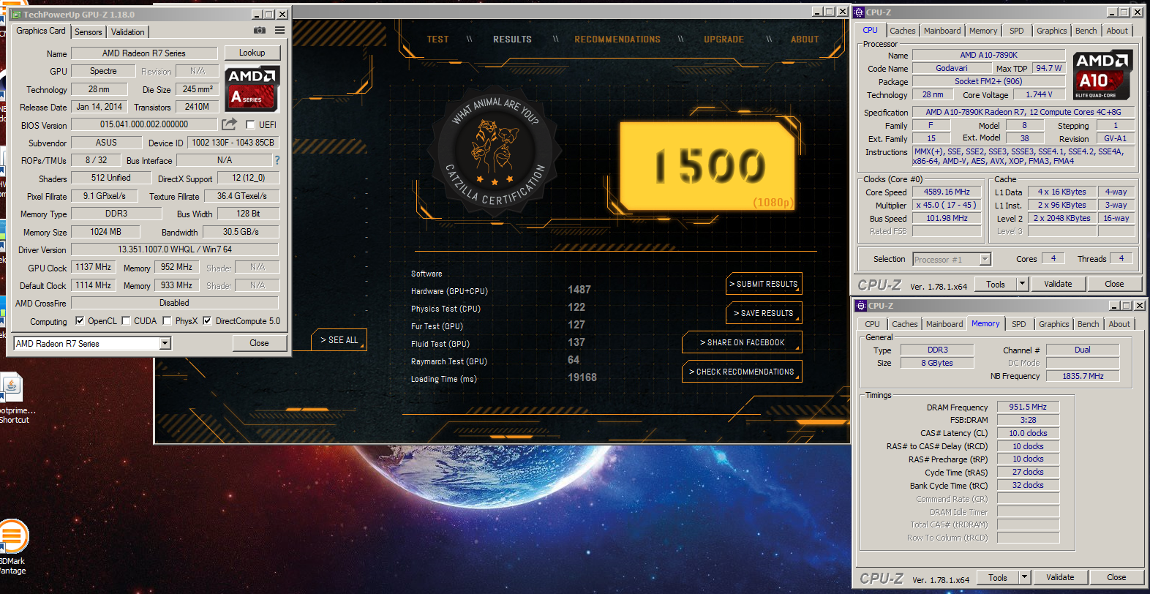The width and height of the screenshot is (1150, 594).
Task: Click the GPU-Z title bar app icon
Action: coord(16,14)
